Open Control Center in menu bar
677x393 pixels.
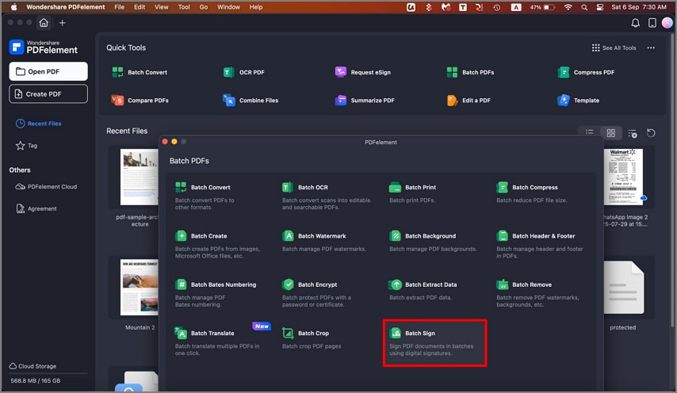(x=600, y=7)
